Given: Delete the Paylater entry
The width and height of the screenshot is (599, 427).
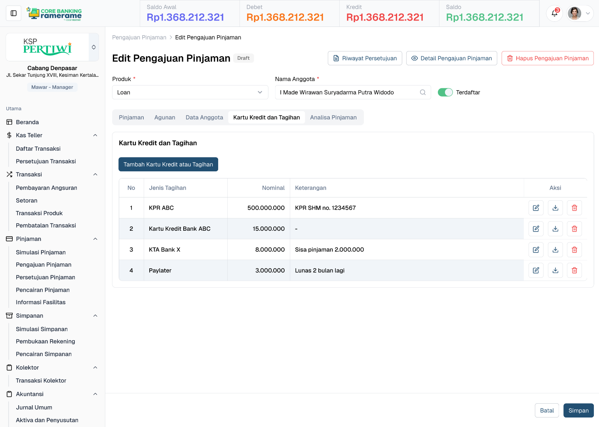Looking at the screenshot, I should 574,270.
